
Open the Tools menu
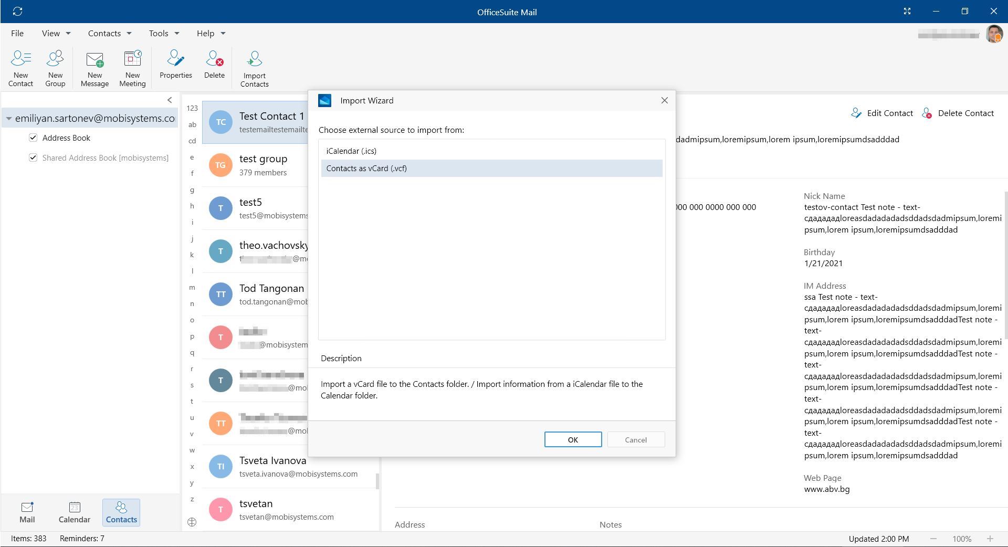pyautogui.click(x=164, y=33)
